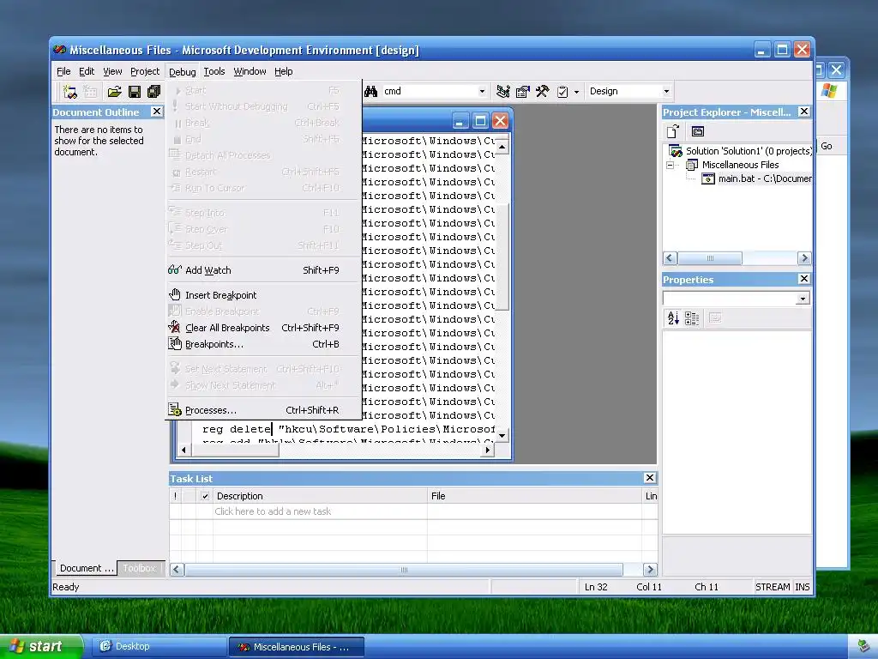Click the Categorized icon in Properties panel
Screen dimensions: 878x659
tap(692, 318)
